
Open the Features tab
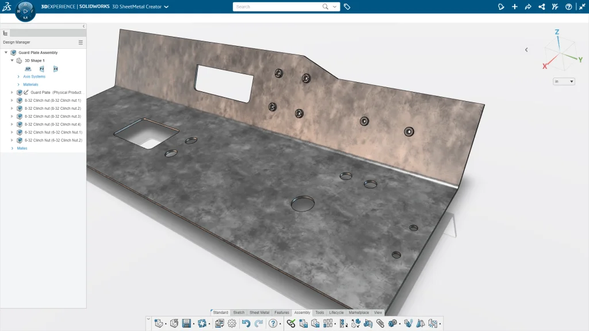(282, 313)
